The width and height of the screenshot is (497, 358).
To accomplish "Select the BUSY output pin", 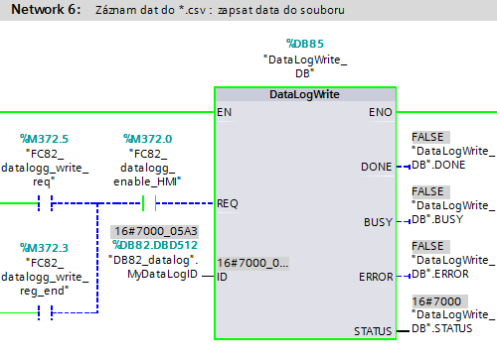I will click(378, 222).
